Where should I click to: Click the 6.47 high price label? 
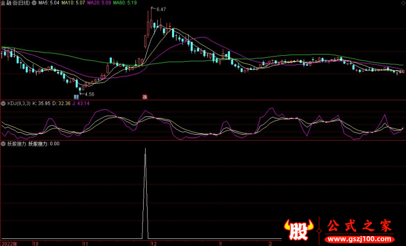[x=161, y=10]
